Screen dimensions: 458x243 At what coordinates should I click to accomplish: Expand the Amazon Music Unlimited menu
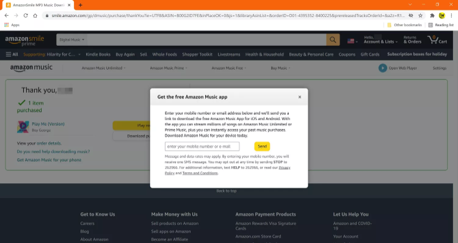[x=103, y=68]
